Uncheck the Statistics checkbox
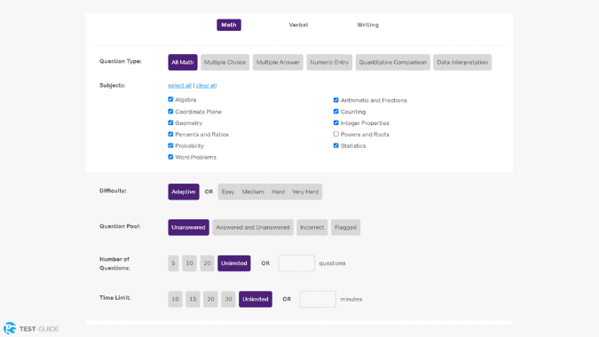This screenshot has width=599, height=337. (x=335, y=145)
